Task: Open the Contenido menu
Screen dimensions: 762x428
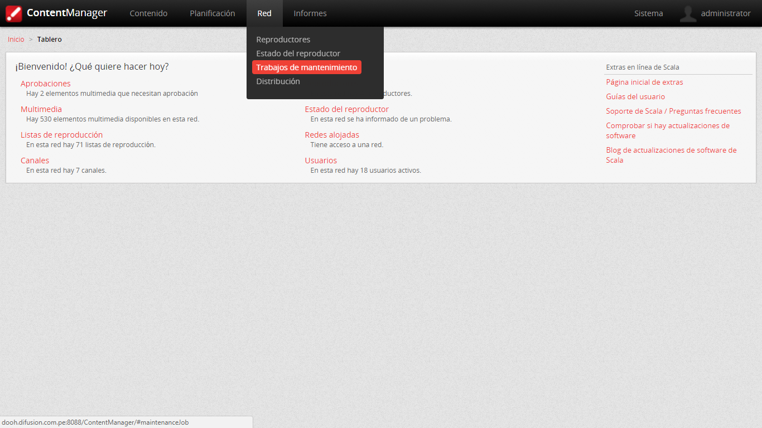Action: 148,13
